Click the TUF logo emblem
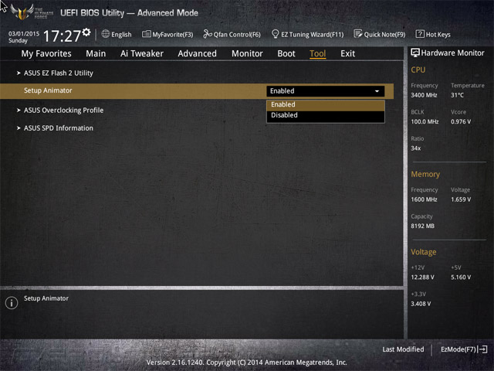494x371 pixels. click(22, 12)
